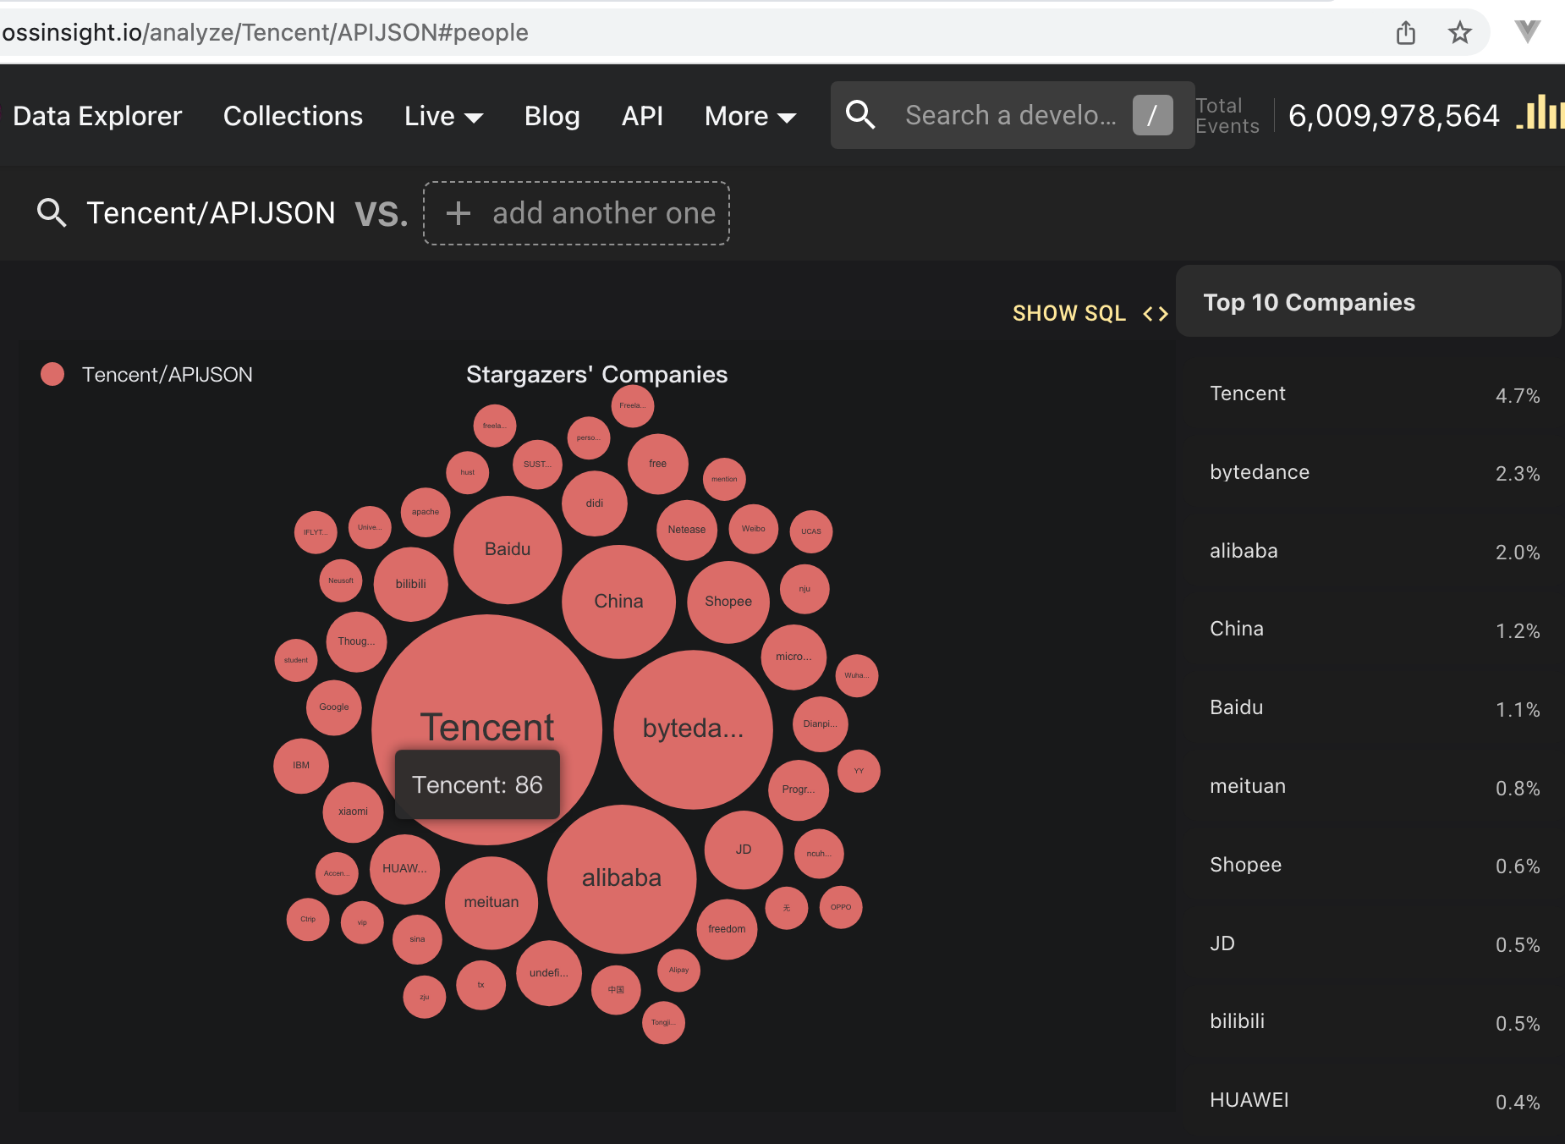Open the Data Explorer page
Screen dimensions: 1565x1144
click(97, 116)
